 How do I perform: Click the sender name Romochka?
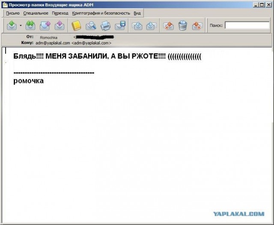click(48, 38)
